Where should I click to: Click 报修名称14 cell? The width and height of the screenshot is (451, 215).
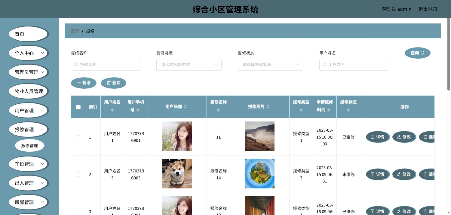[218, 174]
